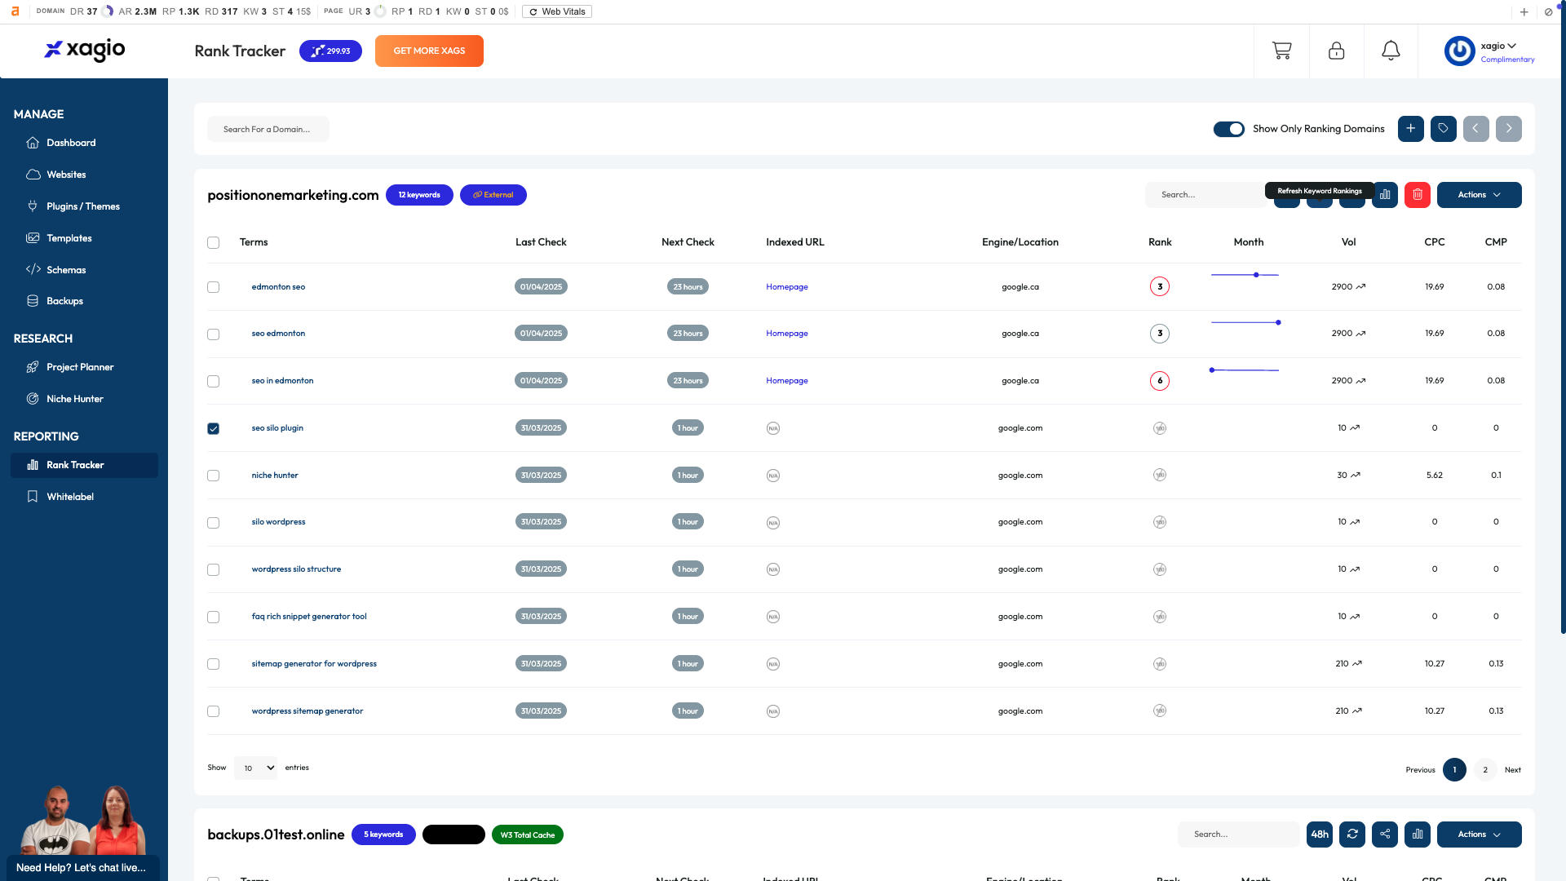
Task: Click browser toolbar plus icon top right
Action: (1524, 11)
